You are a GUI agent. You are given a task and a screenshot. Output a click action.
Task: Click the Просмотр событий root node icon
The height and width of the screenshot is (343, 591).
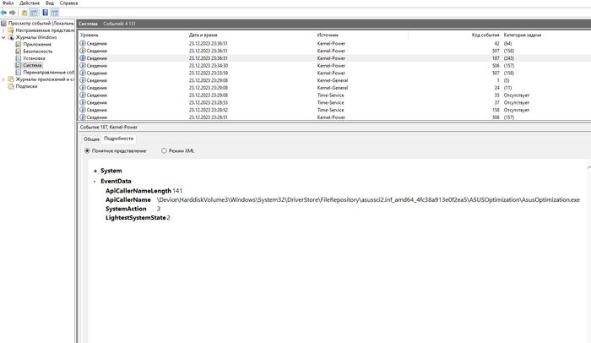pyautogui.click(x=3, y=24)
